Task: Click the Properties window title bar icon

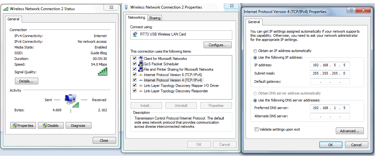Action: [x=126, y=7]
